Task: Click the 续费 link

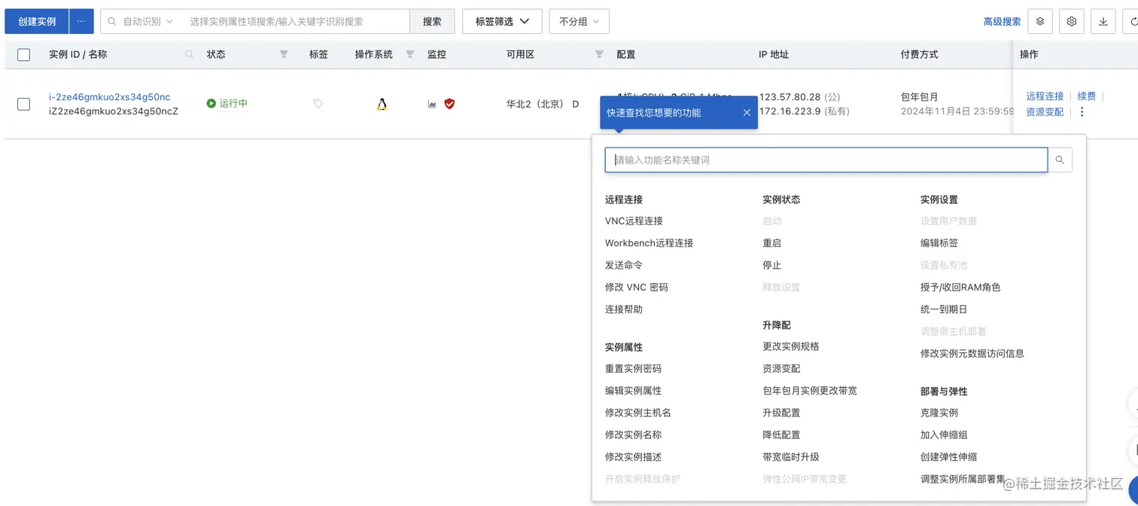Action: [1086, 96]
